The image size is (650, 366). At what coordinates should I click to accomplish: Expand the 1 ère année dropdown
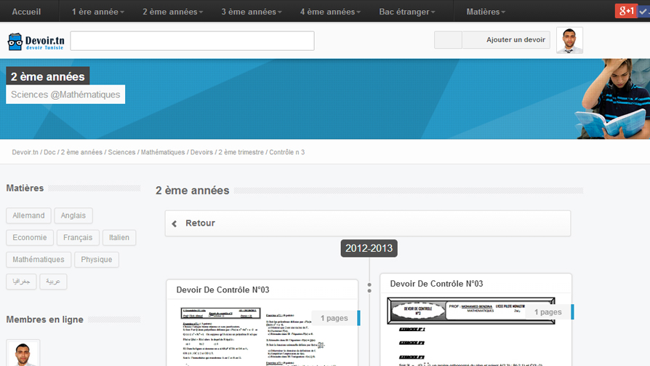pos(98,12)
